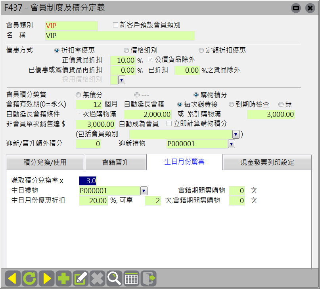Select 折扣率優惠 radio button
Screen dimensions: 320x289
coord(57,50)
